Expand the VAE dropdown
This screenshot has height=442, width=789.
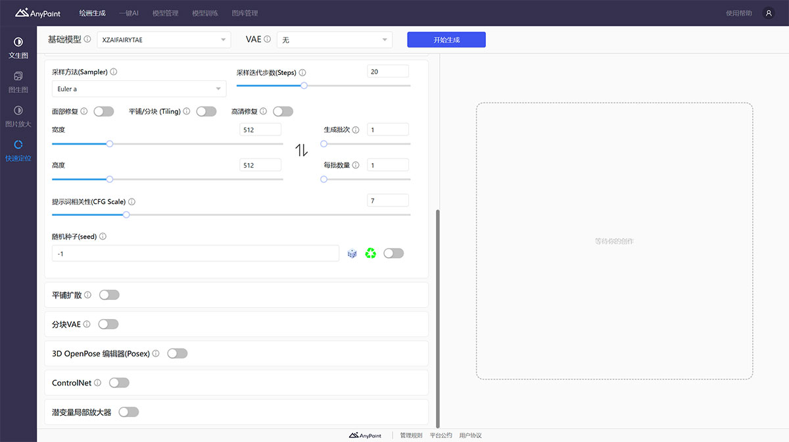coord(334,40)
